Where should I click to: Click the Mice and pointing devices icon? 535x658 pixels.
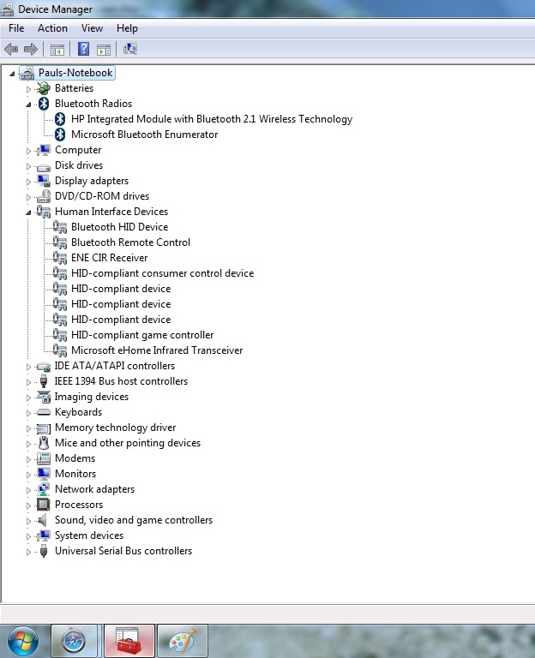point(44,443)
